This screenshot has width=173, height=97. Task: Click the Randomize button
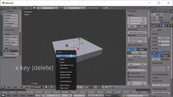[11, 45]
